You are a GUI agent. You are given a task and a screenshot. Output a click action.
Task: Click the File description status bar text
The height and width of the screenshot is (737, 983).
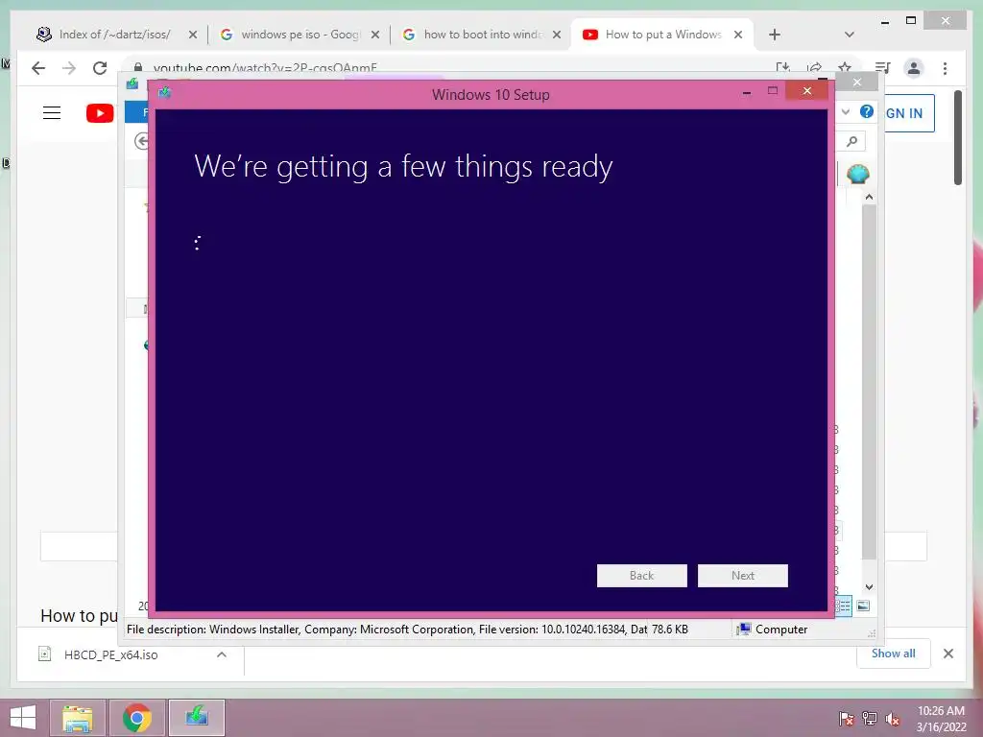pos(387,630)
